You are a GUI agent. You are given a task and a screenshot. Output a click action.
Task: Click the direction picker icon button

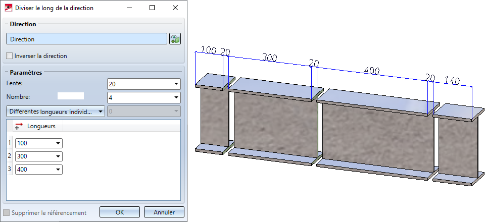(175, 39)
